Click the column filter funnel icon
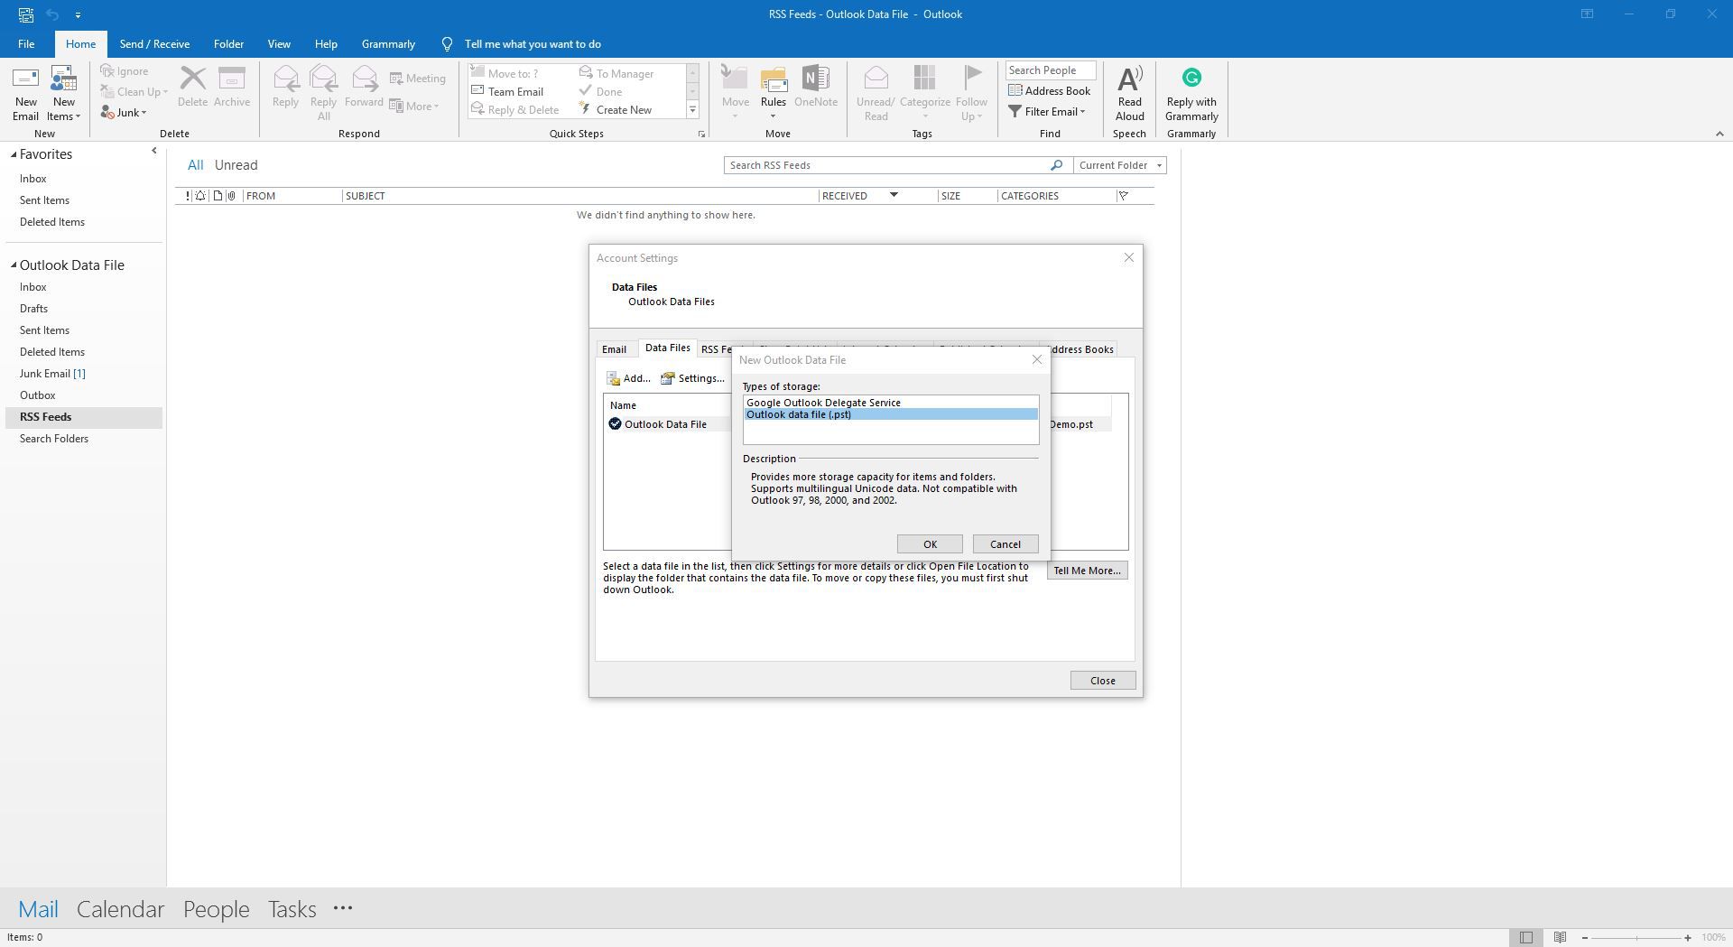The width and height of the screenshot is (1733, 947). 1124,196
